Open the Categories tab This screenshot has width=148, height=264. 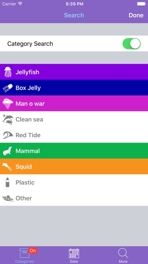[25, 256]
